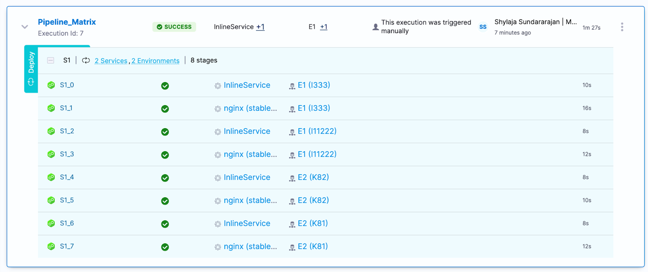This screenshot has width=648, height=272.
Task: Collapse the S1 matrix stage group
Action: pos(51,61)
